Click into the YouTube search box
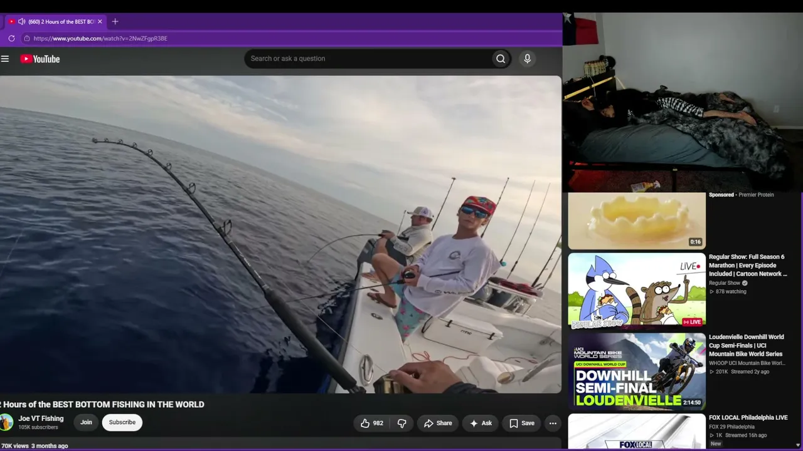803x451 pixels. [x=367, y=59]
